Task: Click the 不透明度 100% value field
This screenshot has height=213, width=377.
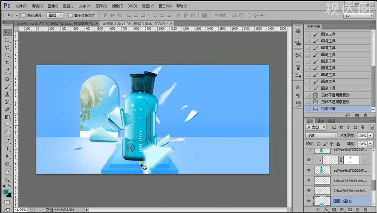Action: [x=362, y=136]
